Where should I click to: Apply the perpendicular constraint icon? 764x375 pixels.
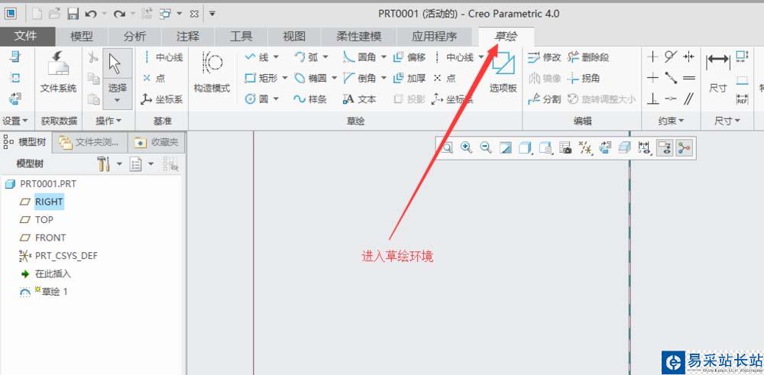(x=653, y=99)
